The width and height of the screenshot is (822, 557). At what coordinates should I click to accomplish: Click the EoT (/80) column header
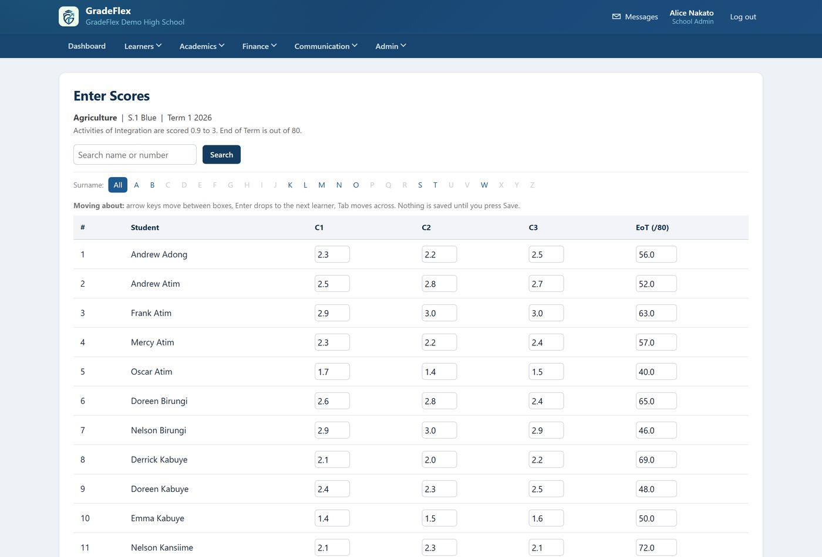tap(652, 227)
